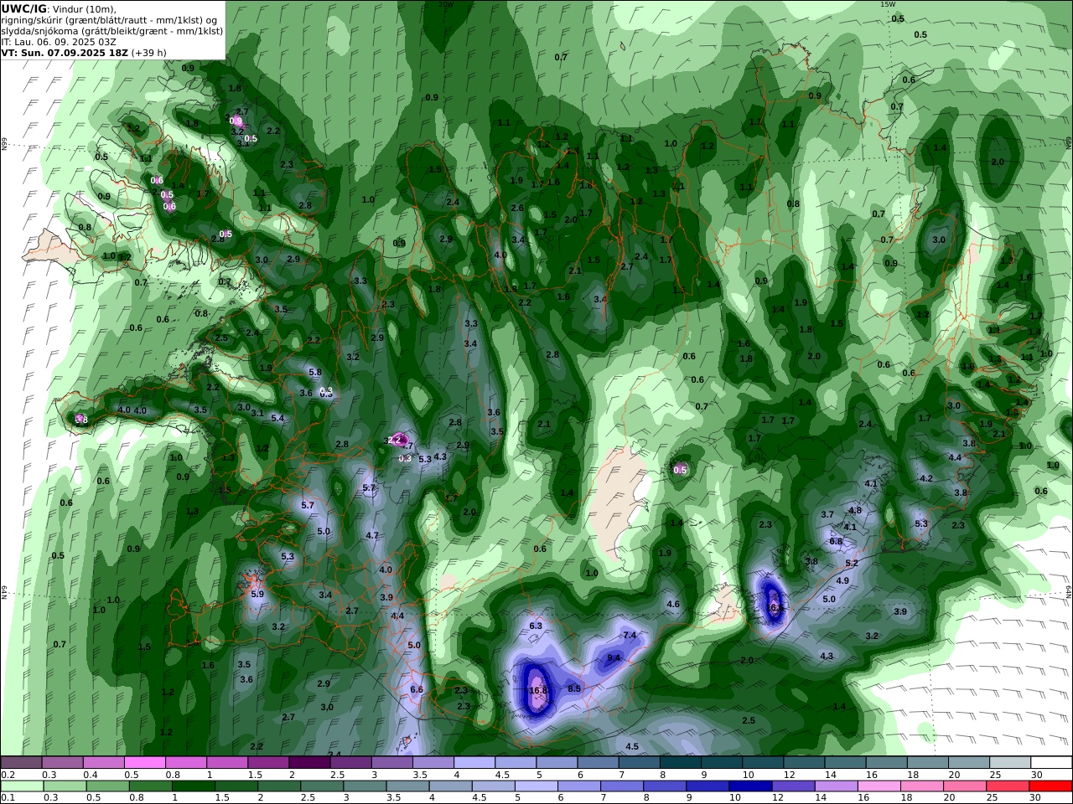This screenshot has width=1073, height=804.
Task: Click the 5.9 precipitation value
Action: coord(257,594)
